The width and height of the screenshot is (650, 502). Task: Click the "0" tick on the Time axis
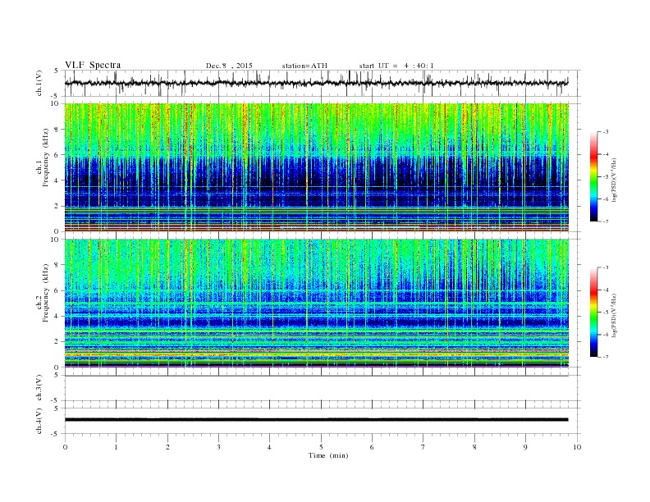[65, 447]
